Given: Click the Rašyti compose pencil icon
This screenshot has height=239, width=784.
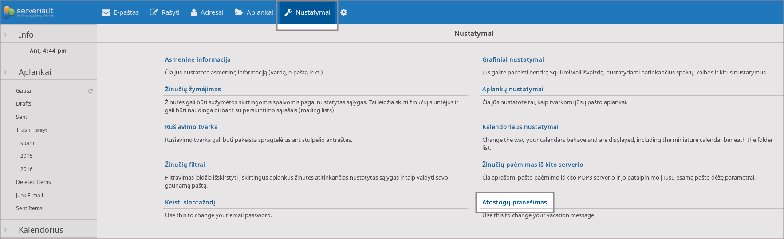Looking at the screenshot, I should pos(154,12).
